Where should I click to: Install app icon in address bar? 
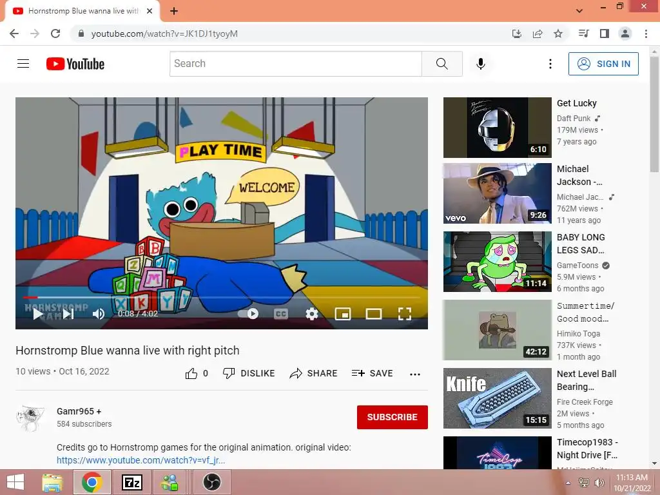[517, 34]
